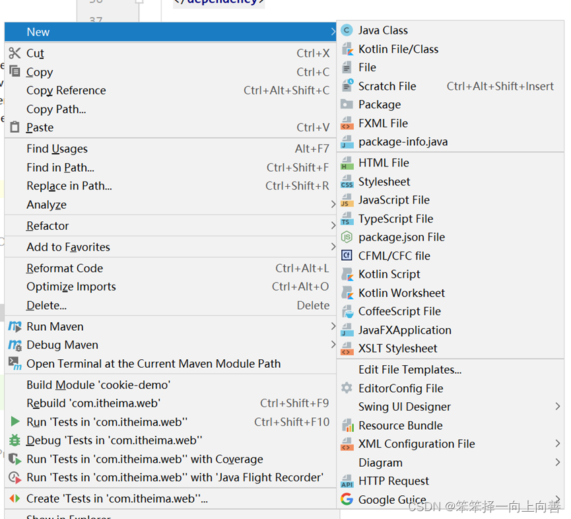Expand the Run Maven submenu arrow

click(x=333, y=326)
